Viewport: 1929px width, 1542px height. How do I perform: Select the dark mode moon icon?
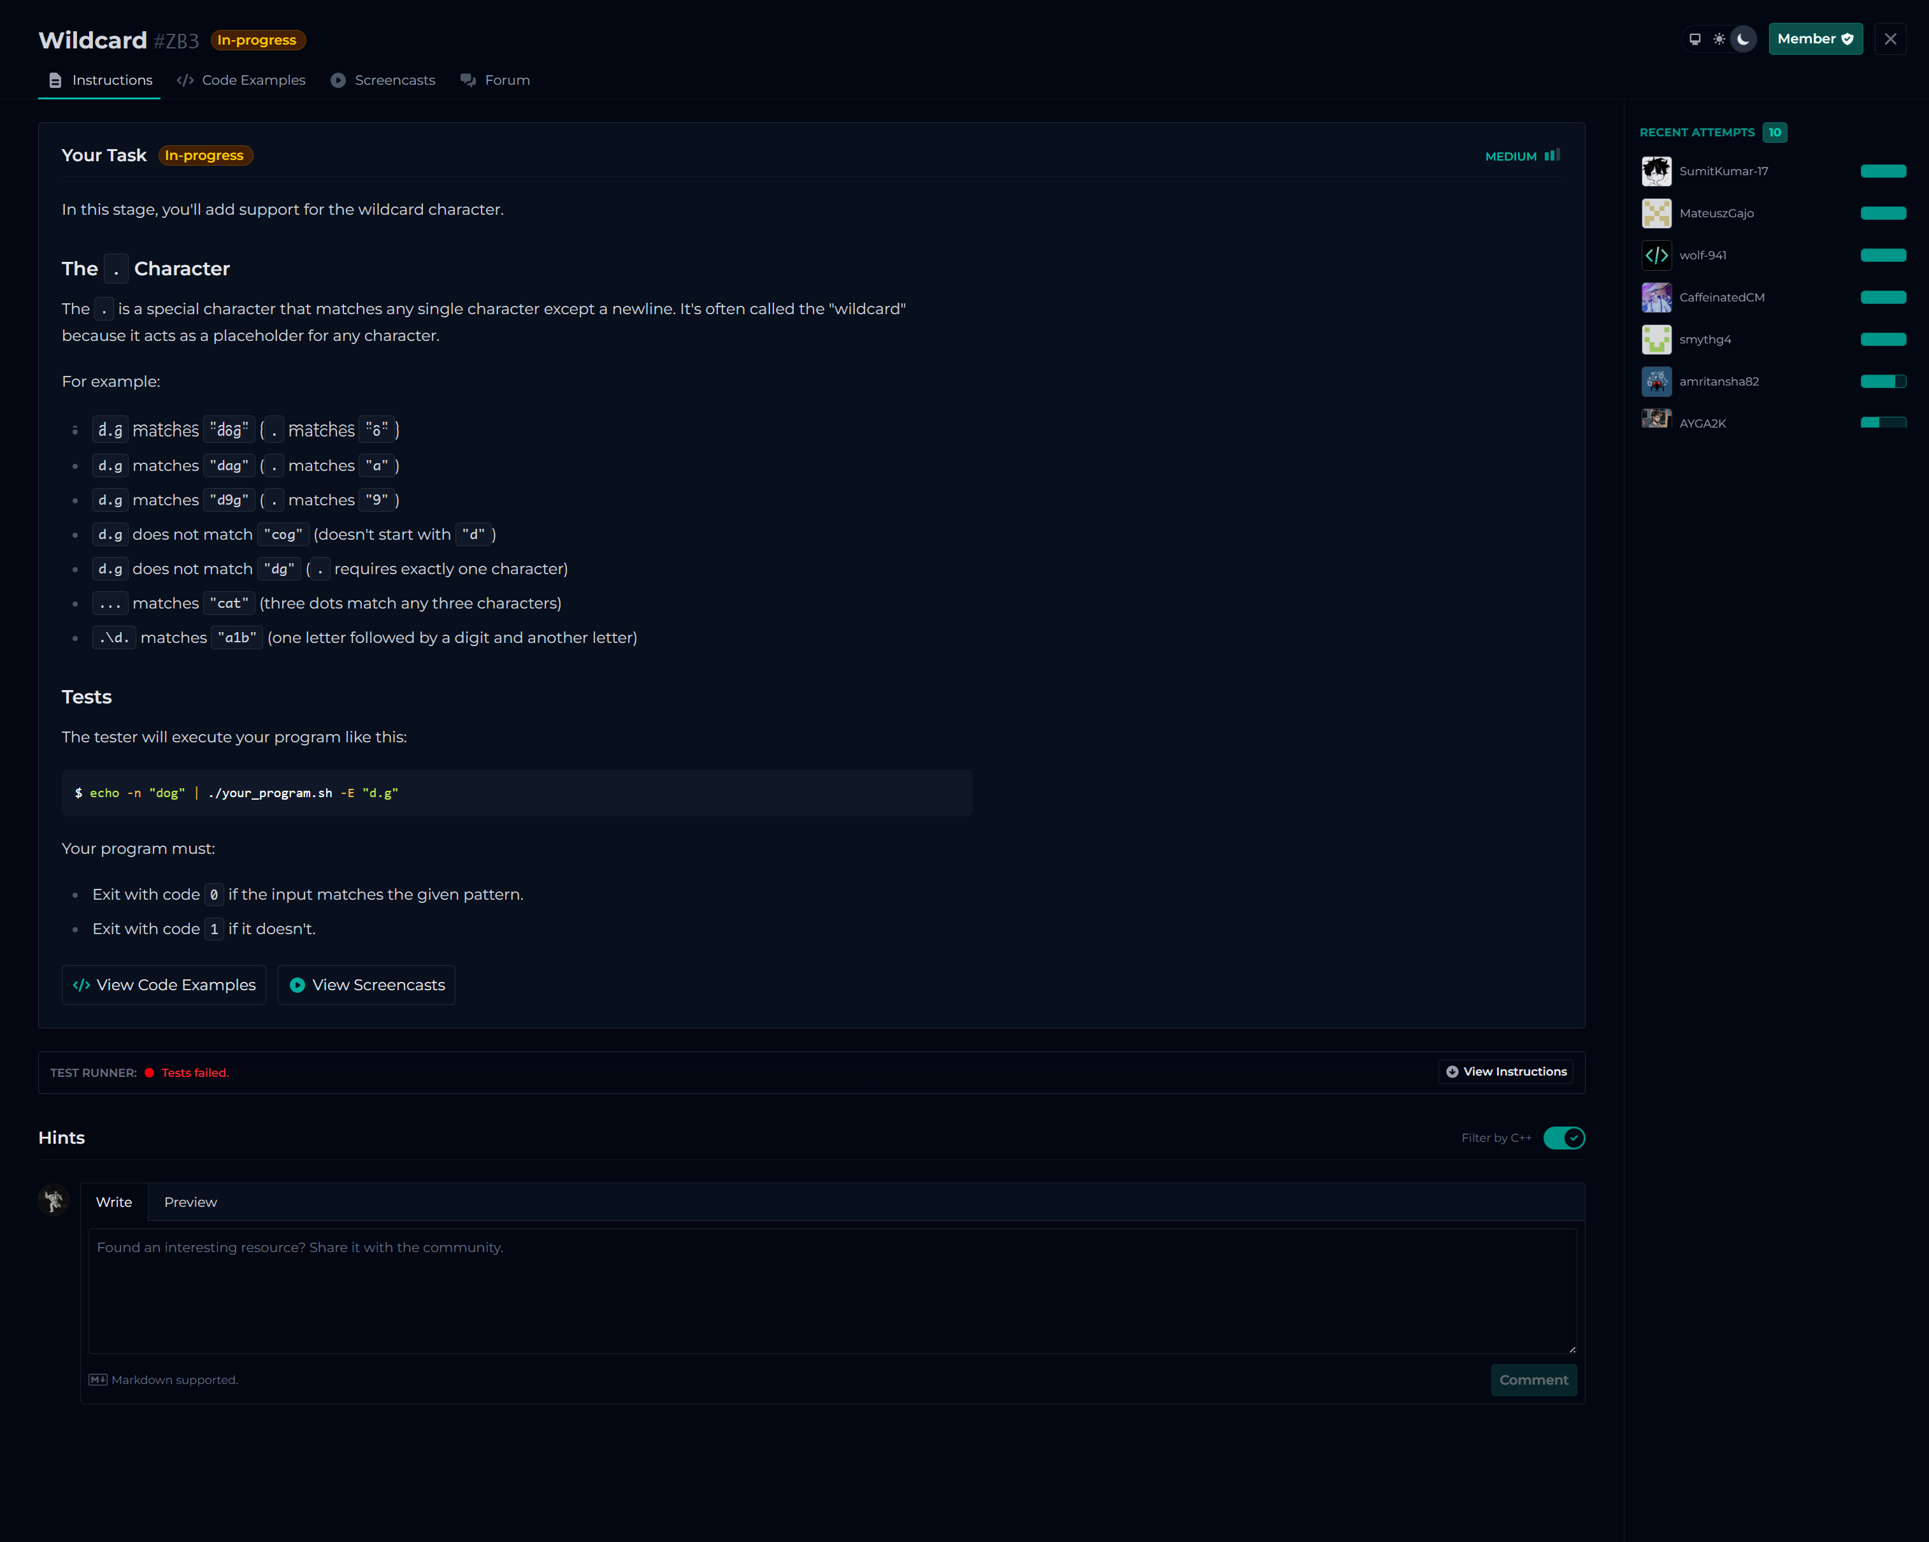click(1743, 40)
